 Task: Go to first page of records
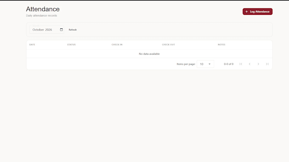click(241, 64)
